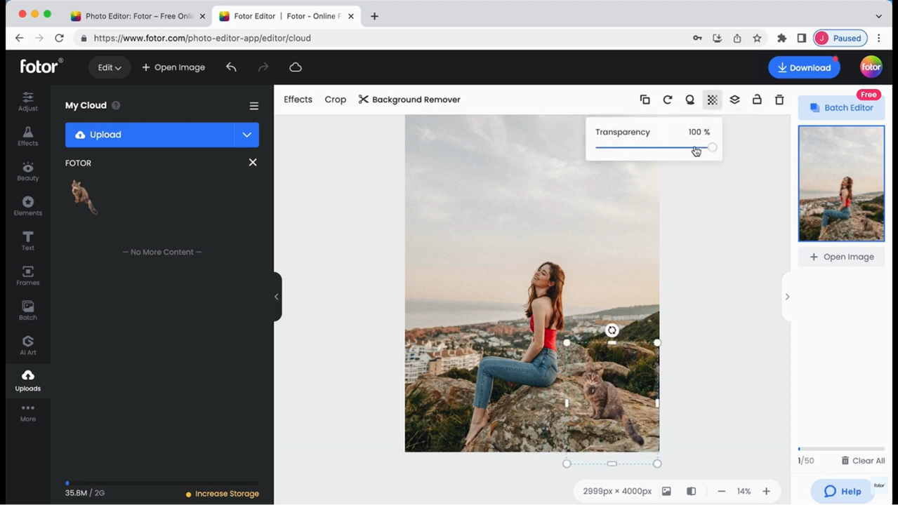Click the Increase Storage link
This screenshot has height=505, width=898.
coord(226,494)
